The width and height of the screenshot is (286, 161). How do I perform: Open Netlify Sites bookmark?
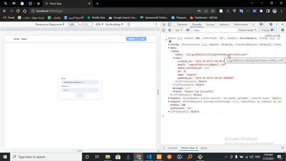point(97,17)
